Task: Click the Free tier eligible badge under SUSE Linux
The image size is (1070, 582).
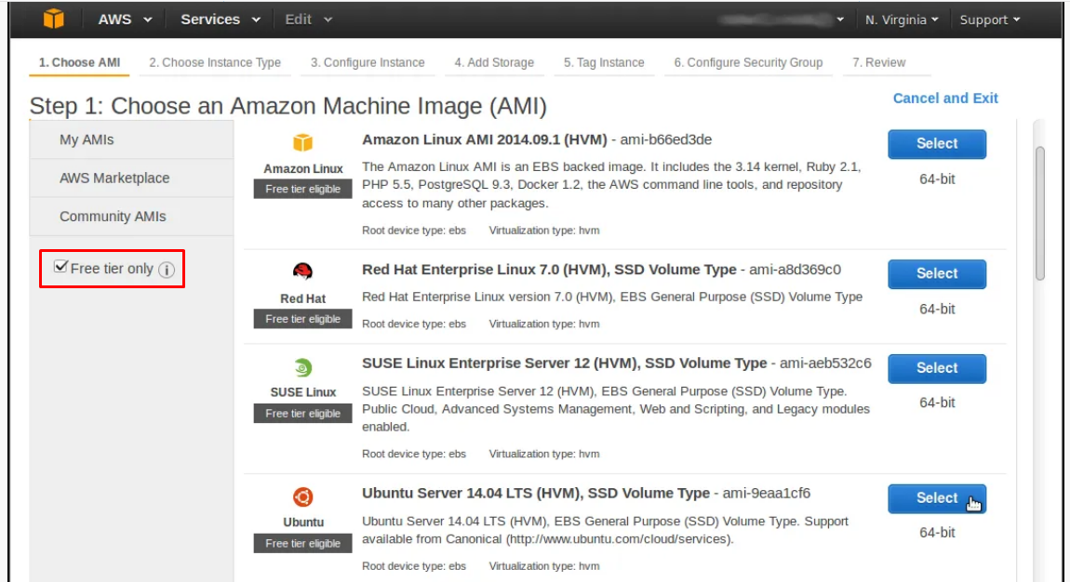Action: pos(303,413)
